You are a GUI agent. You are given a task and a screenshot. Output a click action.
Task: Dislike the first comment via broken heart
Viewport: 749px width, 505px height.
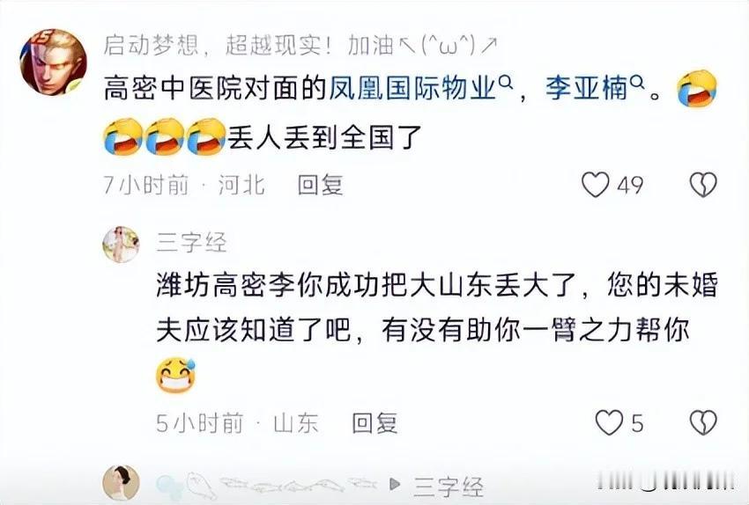704,185
